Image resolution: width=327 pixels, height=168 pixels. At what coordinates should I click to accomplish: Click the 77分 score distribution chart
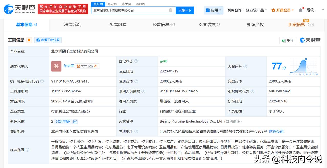[x=304, y=66]
